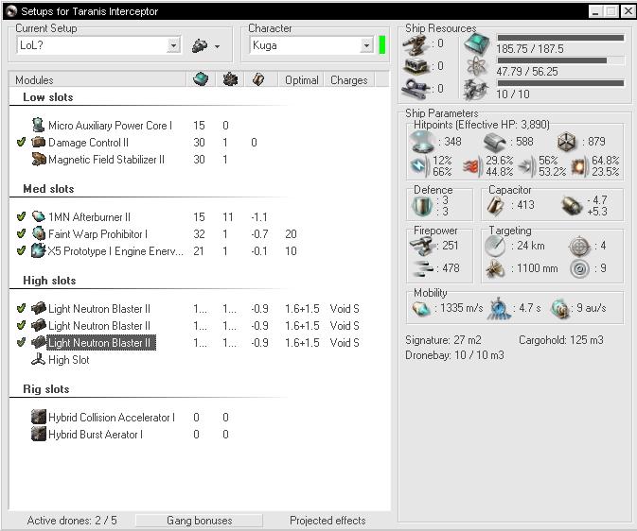Select Hybrid Burst Aerator I rig
Screen dimensions: 637x531
96,435
